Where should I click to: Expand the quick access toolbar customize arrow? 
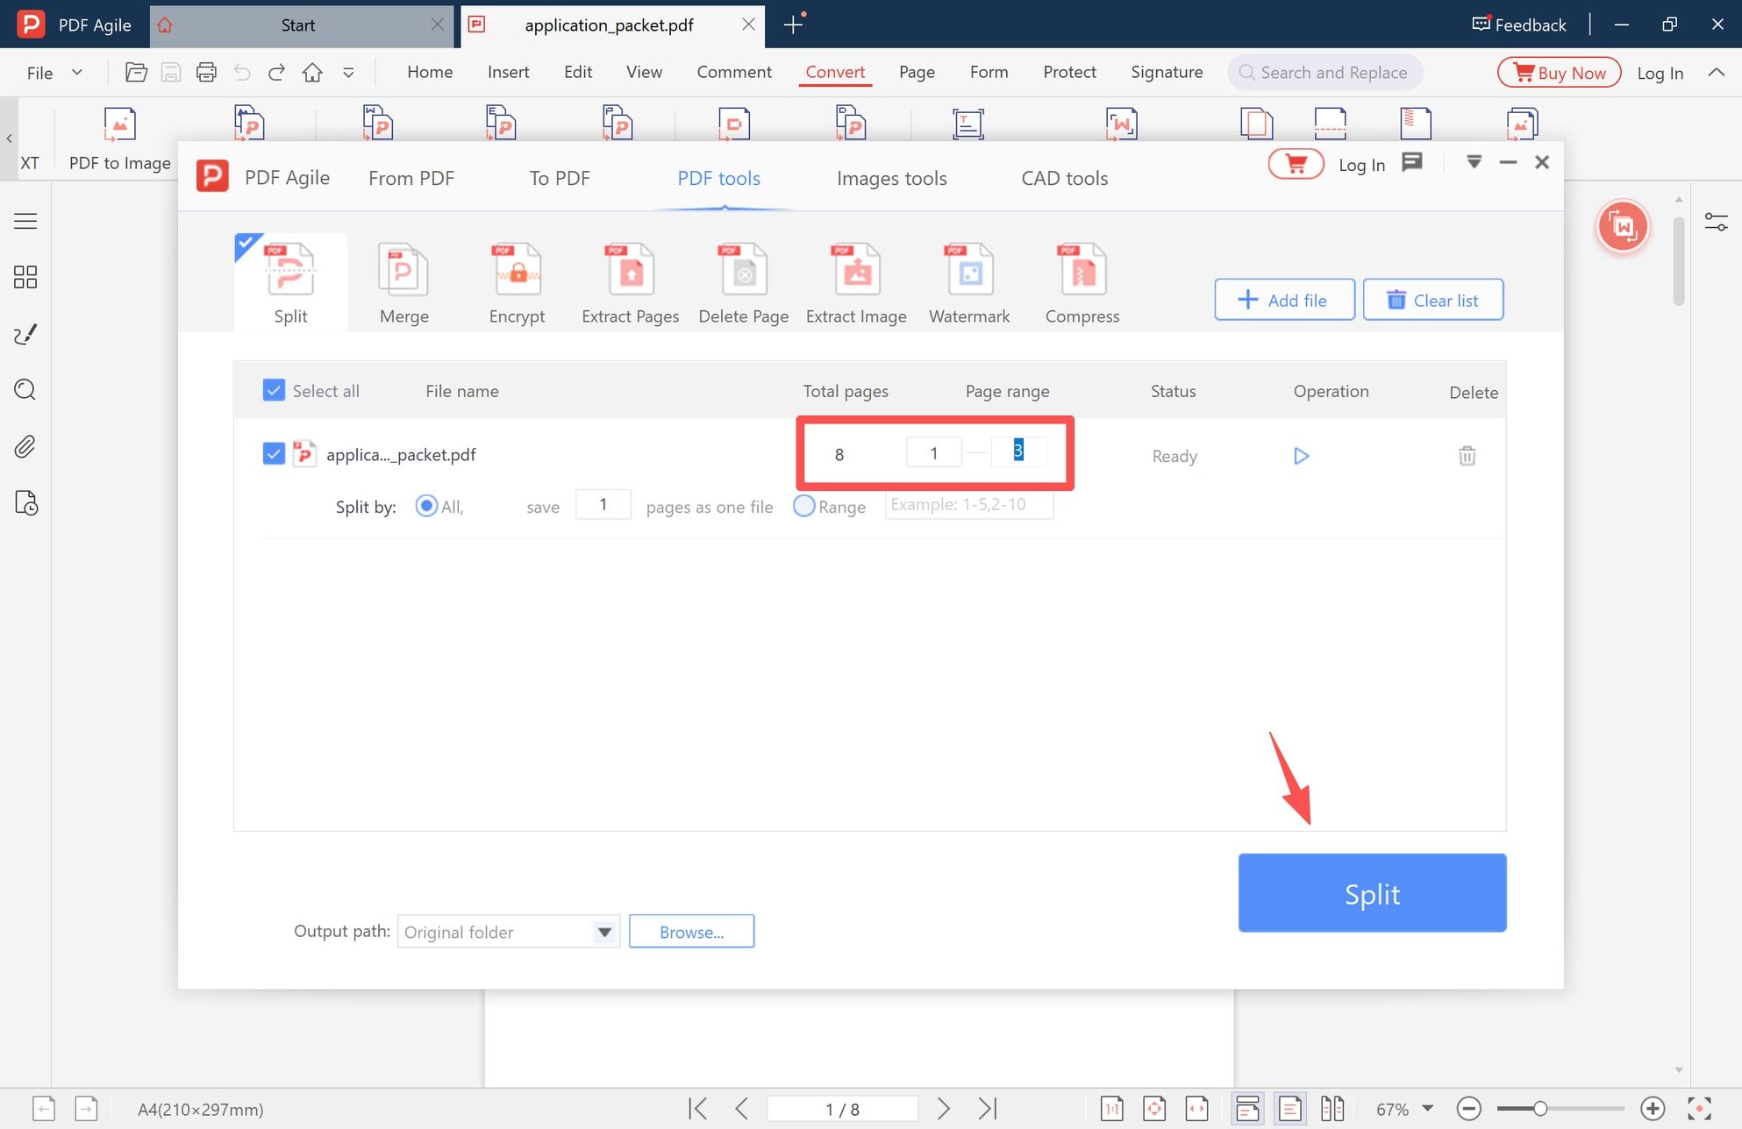click(x=348, y=73)
